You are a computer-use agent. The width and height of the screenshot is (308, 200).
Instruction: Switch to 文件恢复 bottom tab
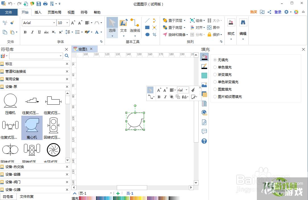coord(27,197)
